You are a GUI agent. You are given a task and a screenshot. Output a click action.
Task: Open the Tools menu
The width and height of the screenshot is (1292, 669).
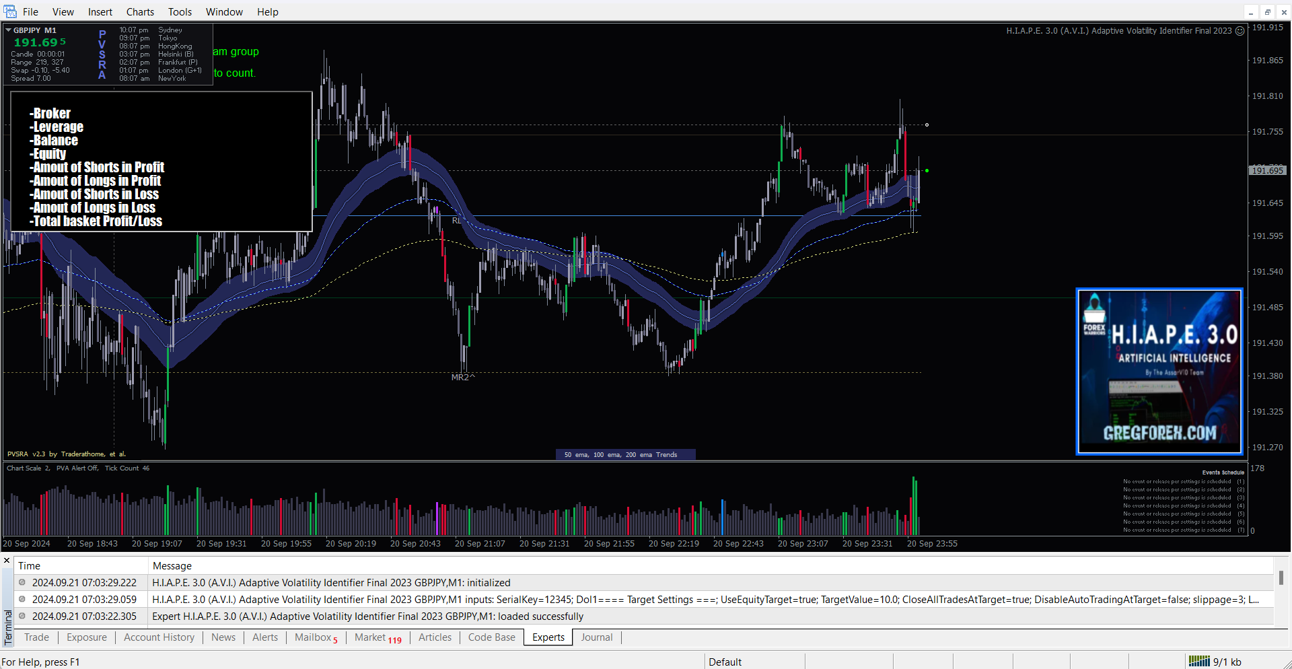click(180, 12)
